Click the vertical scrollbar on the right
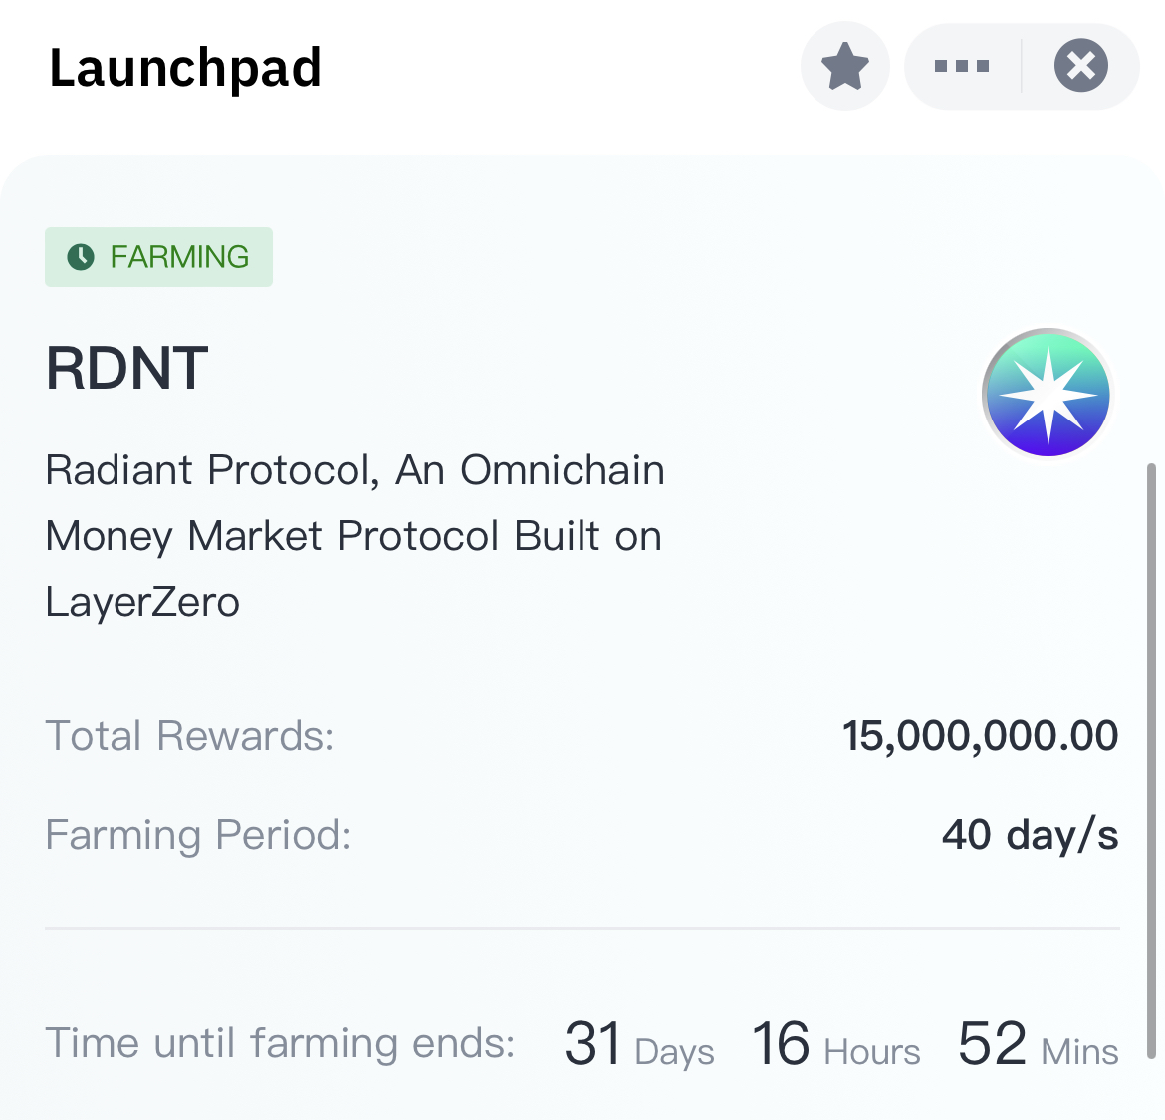 point(1152,757)
